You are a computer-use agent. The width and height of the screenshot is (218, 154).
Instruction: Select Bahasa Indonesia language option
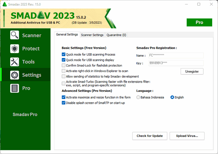138,97
